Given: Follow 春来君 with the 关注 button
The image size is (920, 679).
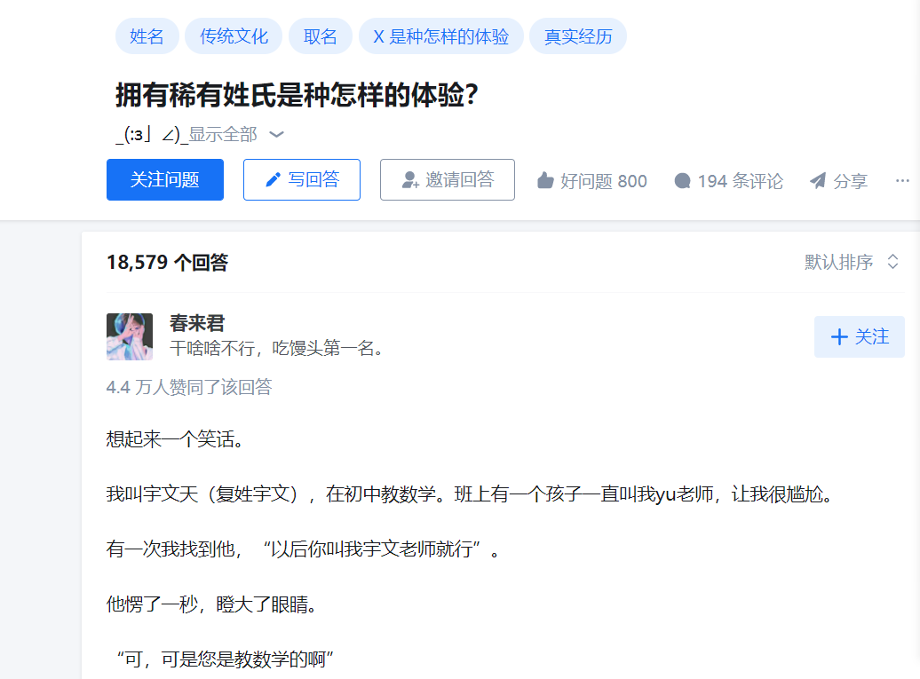Looking at the screenshot, I should click(860, 336).
